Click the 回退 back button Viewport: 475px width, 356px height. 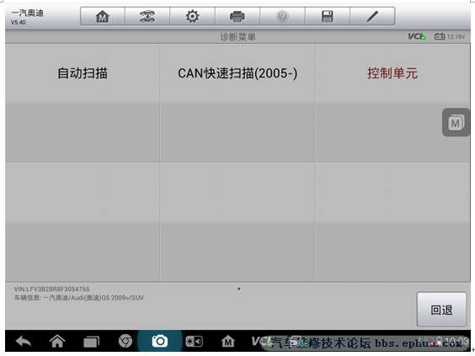[441, 310]
